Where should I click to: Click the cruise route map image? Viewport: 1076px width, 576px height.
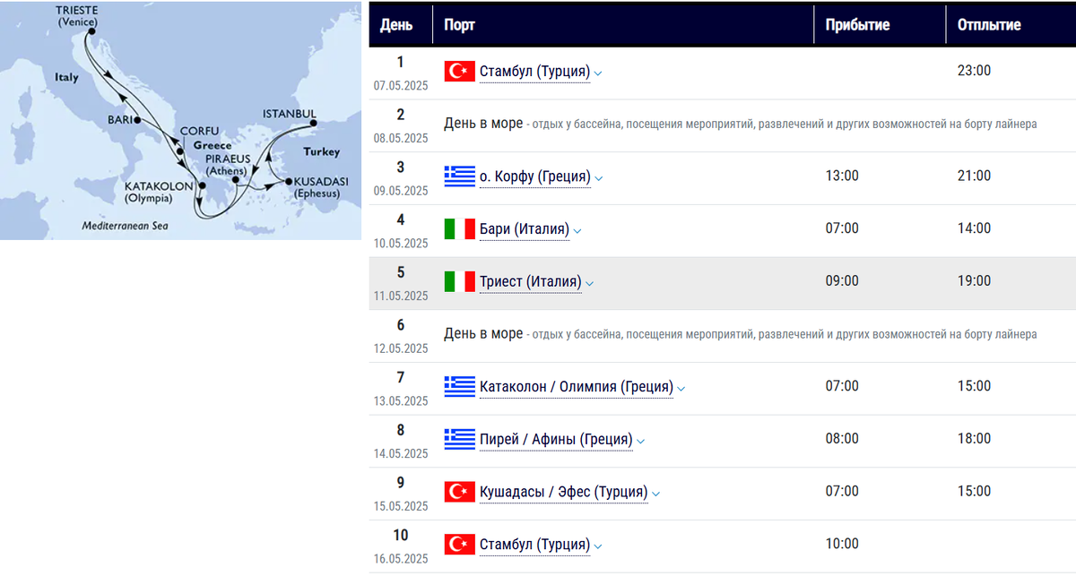click(x=180, y=120)
